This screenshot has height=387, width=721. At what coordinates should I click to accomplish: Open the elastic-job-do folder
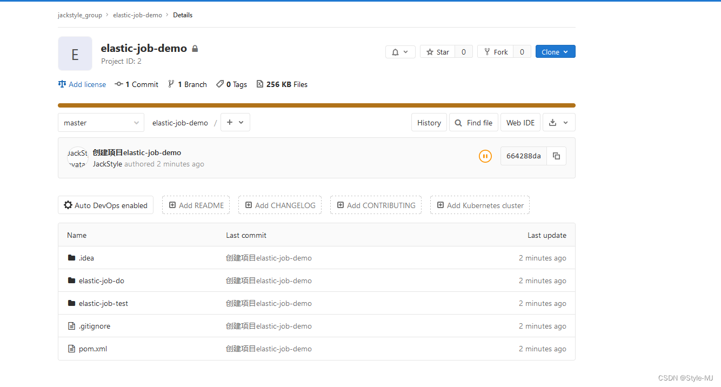[x=102, y=281]
